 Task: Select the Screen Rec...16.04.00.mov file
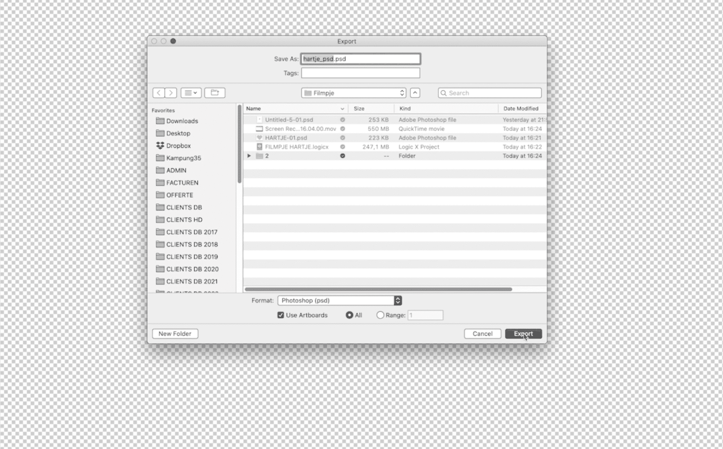click(395, 129)
